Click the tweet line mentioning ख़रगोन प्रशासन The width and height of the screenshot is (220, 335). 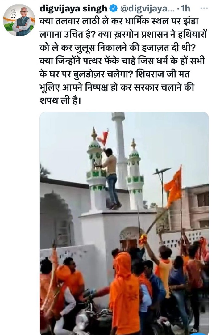[x=123, y=34]
